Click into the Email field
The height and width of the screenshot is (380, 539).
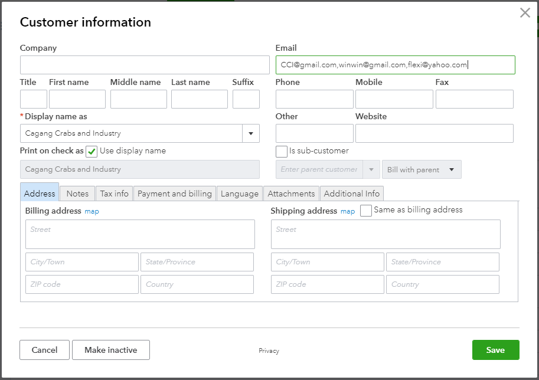[396, 65]
